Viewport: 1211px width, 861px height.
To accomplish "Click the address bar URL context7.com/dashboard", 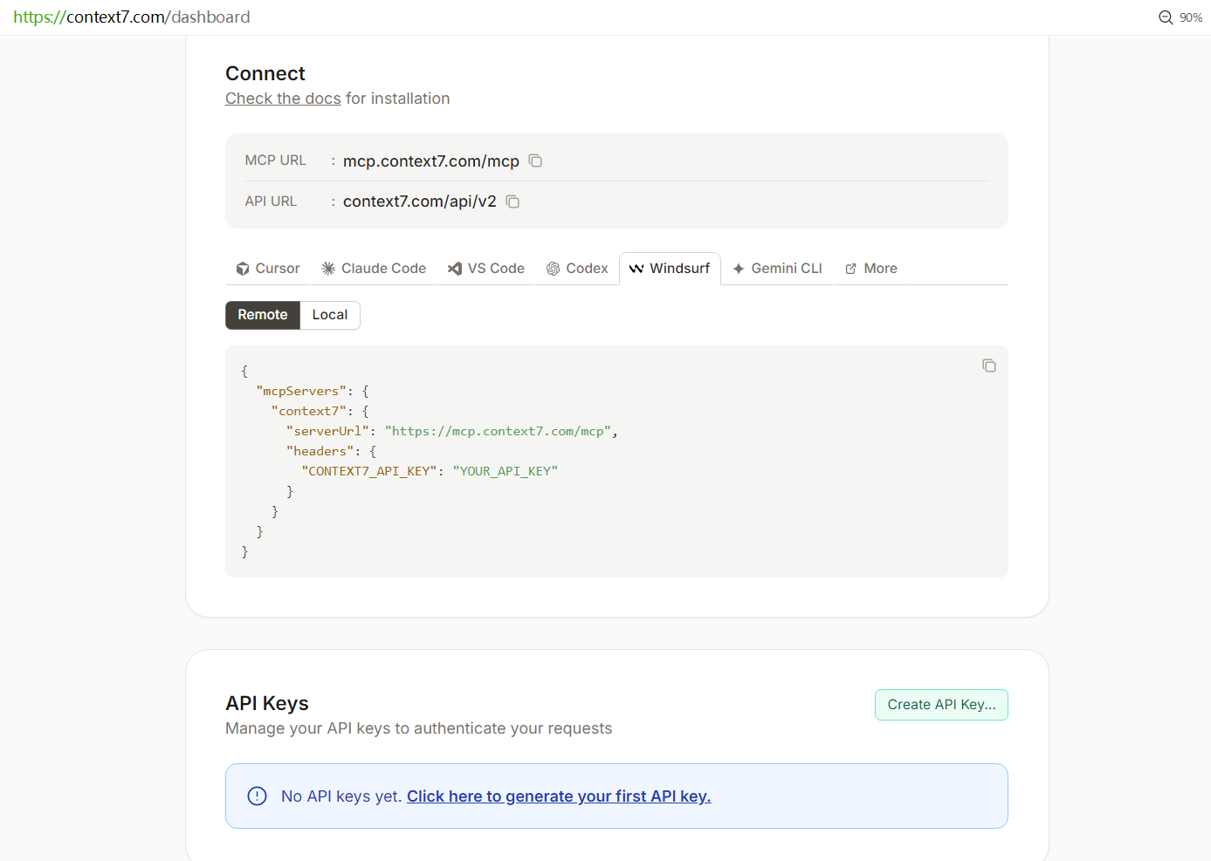I will [x=132, y=17].
